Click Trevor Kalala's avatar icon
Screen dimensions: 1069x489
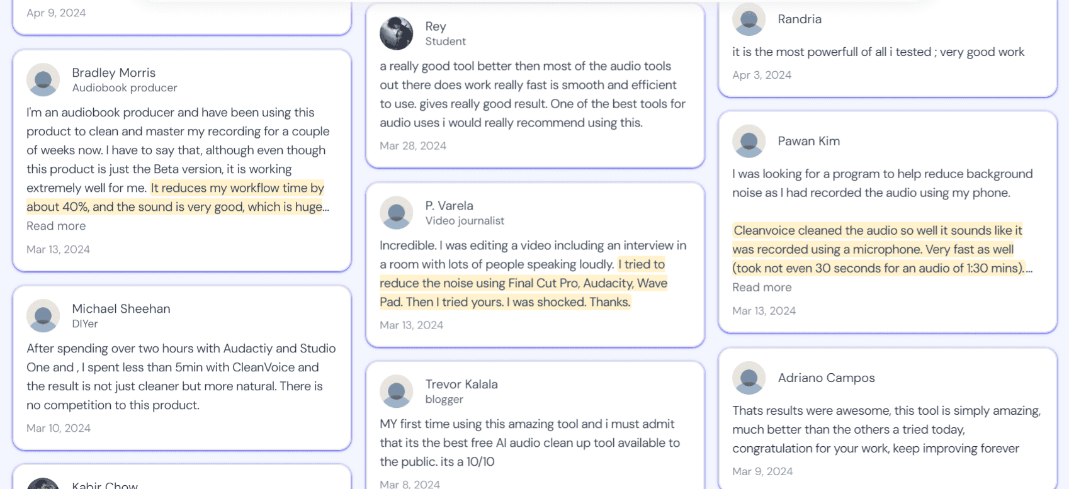396,391
